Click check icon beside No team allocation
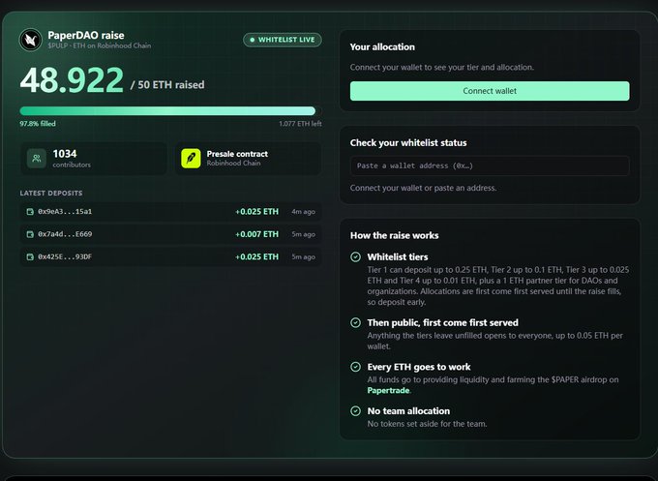 tap(355, 411)
